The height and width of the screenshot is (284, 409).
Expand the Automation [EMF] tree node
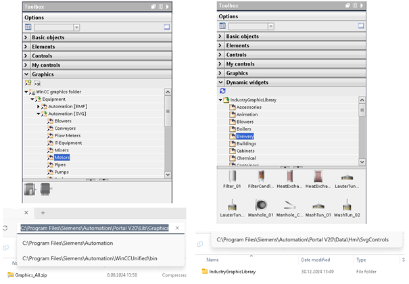(39, 107)
